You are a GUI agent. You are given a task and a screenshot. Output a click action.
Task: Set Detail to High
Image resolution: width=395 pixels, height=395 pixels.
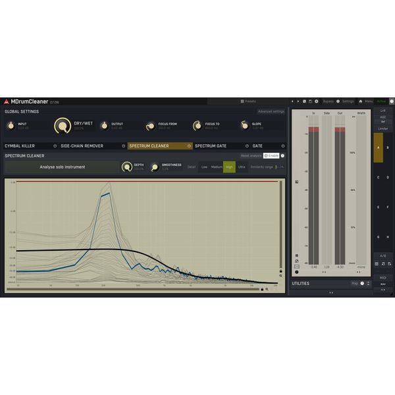point(229,167)
